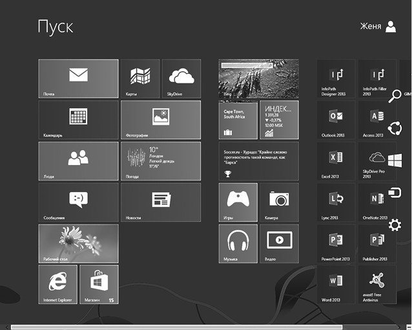Viewport: 412px width, 330px height.
Task: Open the Камера camera tile
Action: pos(279,202)
